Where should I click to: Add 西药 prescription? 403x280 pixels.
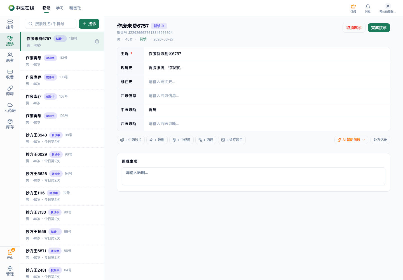[x=206, y=140]
